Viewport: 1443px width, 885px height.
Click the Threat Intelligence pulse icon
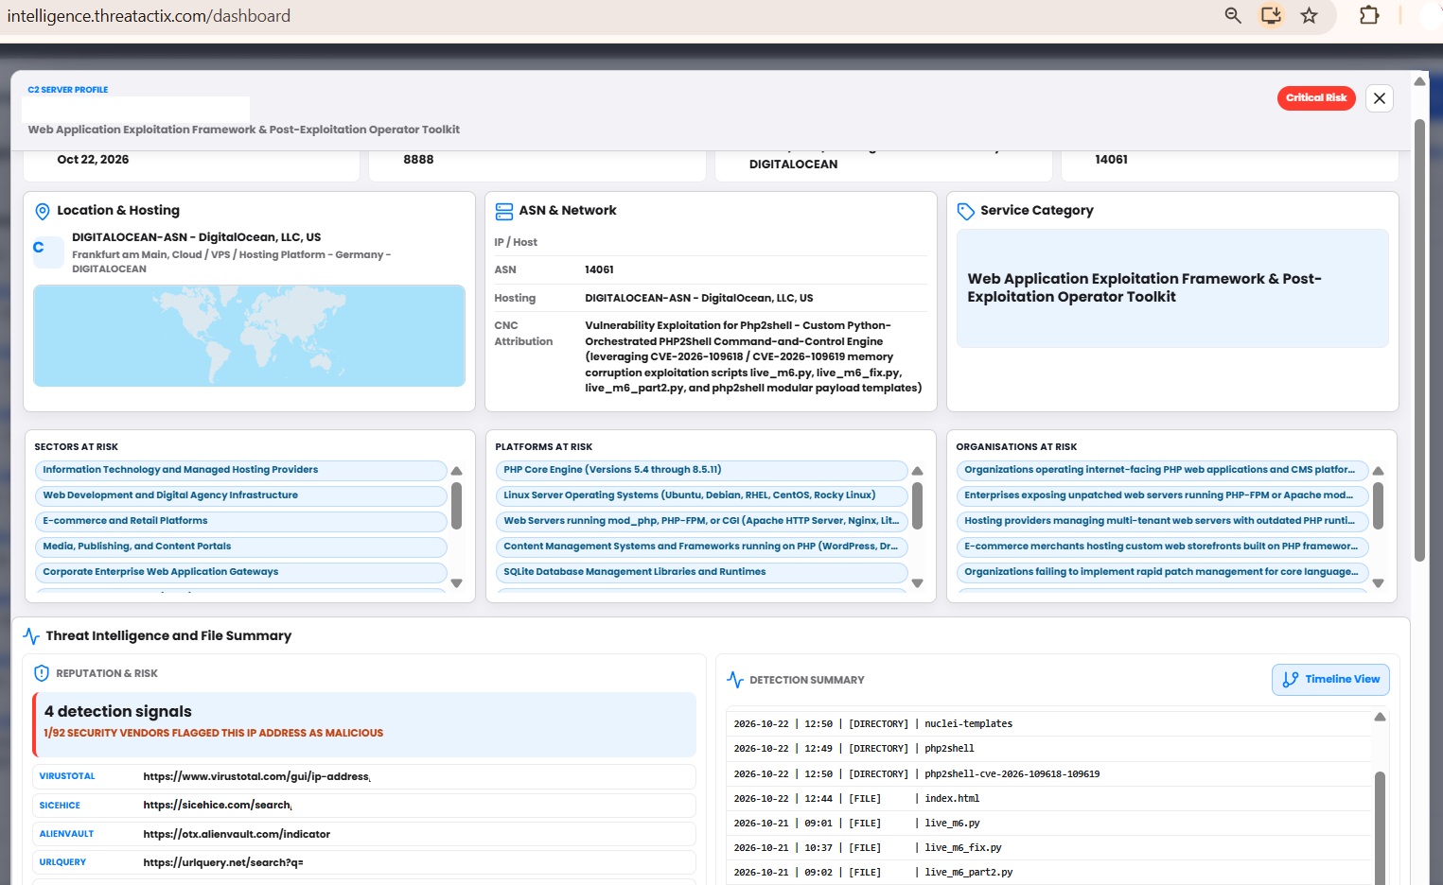[x=31, y=636]
